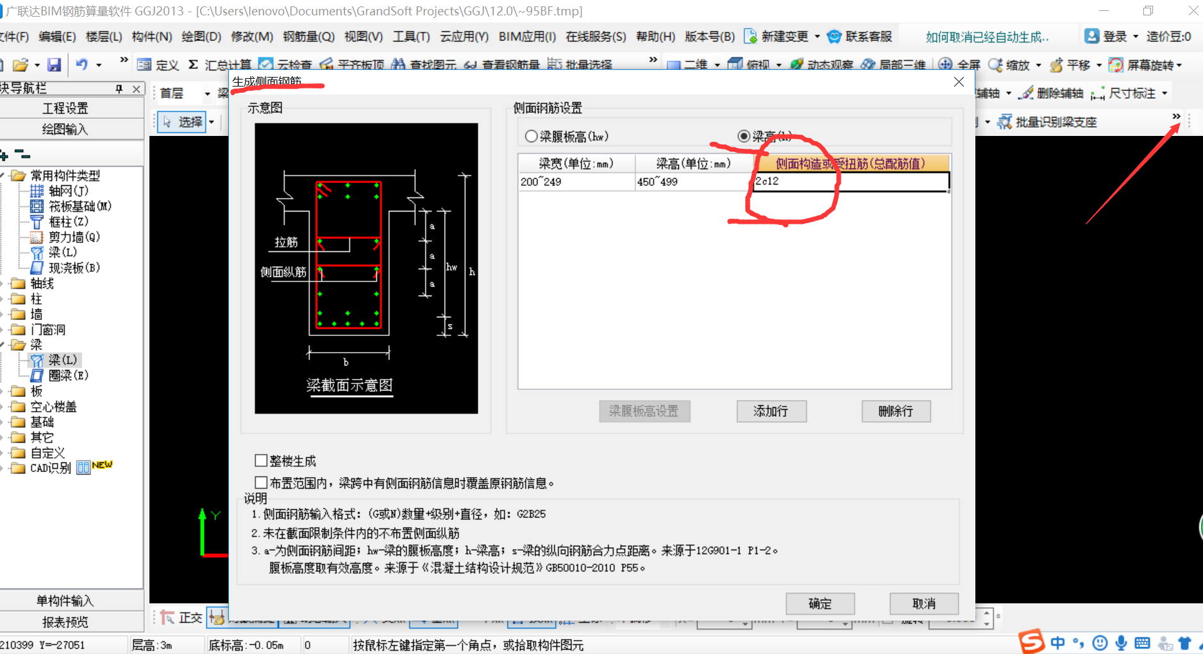Click the 局部三维 toolbar icon

[x=868, y=65]
